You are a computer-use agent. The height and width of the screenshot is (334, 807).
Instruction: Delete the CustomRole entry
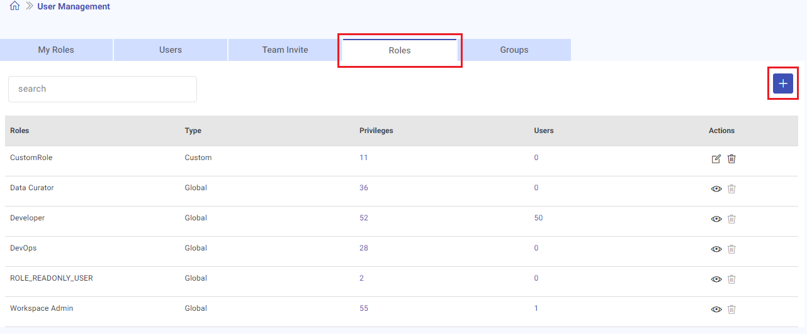click(731, 159)
